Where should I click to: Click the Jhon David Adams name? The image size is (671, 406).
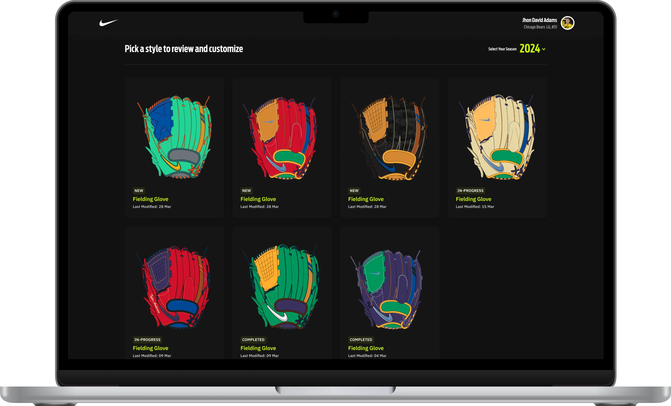539,20
